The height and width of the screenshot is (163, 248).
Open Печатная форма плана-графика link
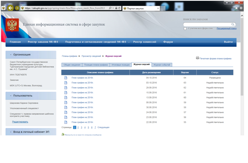point(215,58)
